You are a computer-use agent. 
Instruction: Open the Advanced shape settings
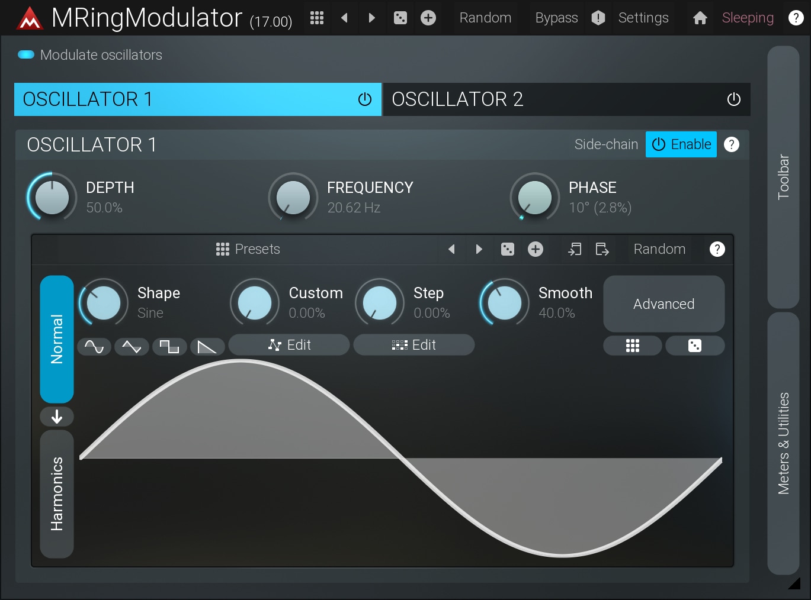(x=663, y=304)
